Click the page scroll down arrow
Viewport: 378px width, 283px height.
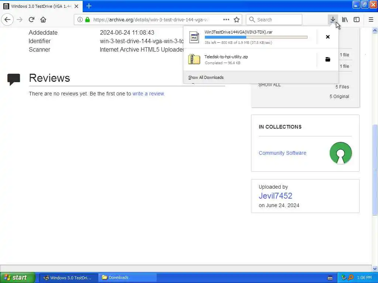375,269
